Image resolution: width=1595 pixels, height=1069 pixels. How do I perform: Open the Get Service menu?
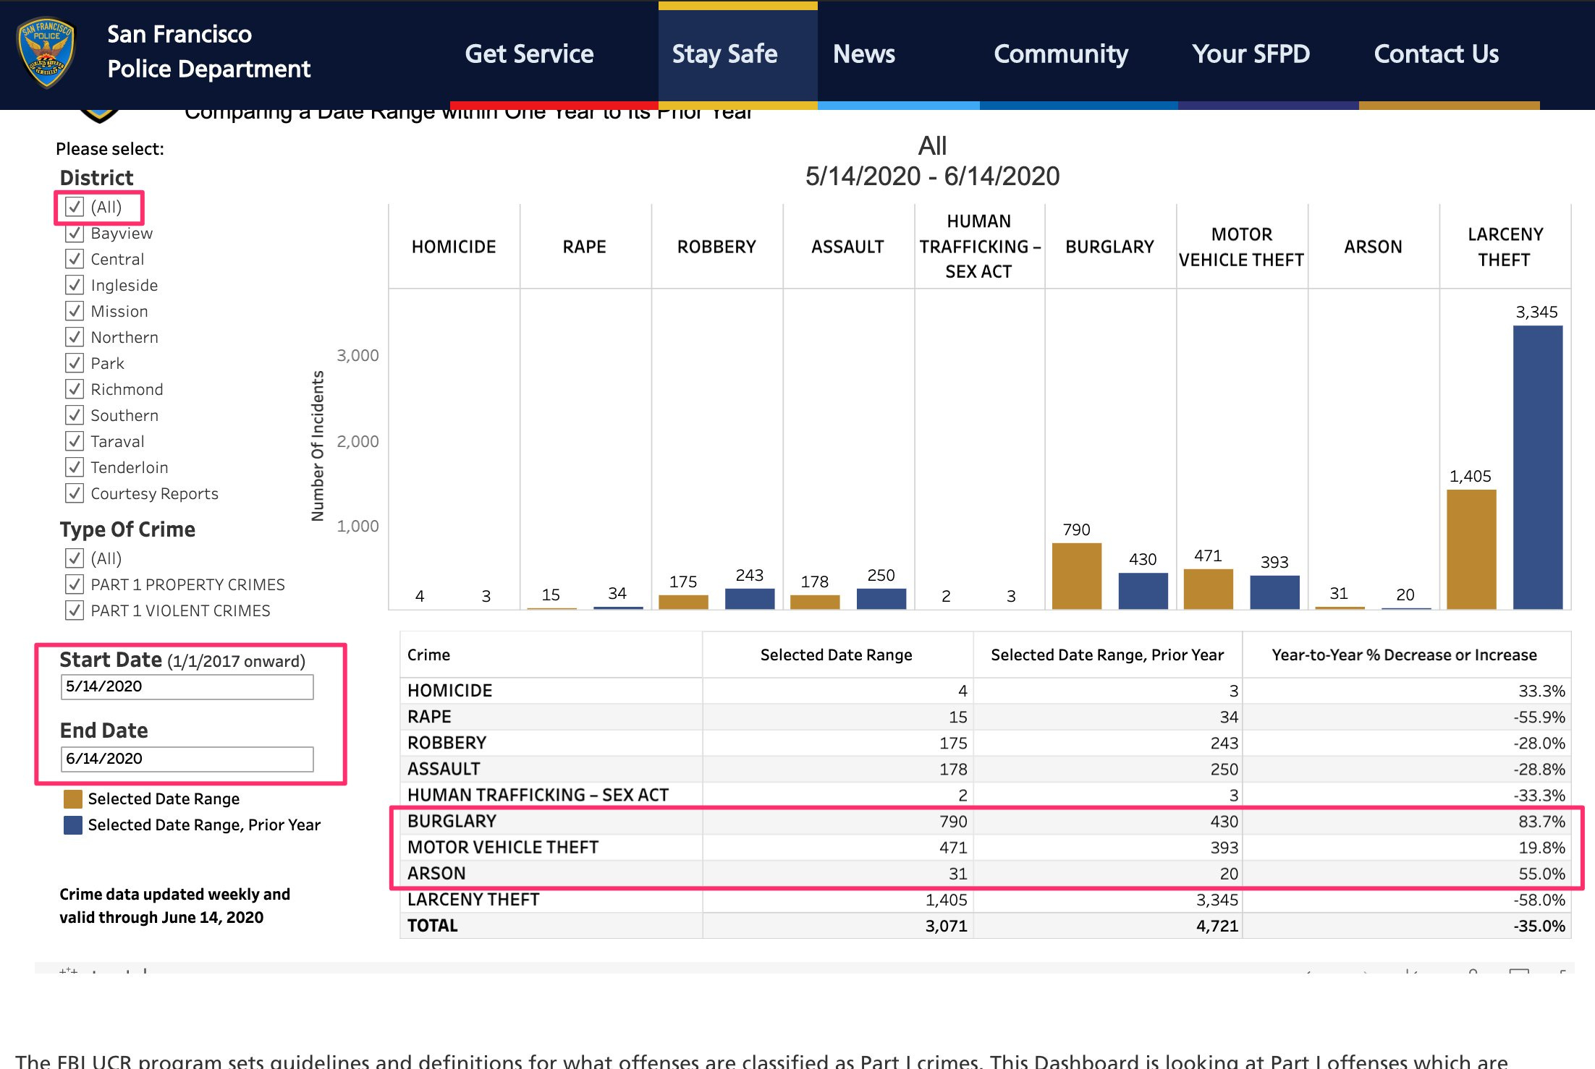[529, 54]
